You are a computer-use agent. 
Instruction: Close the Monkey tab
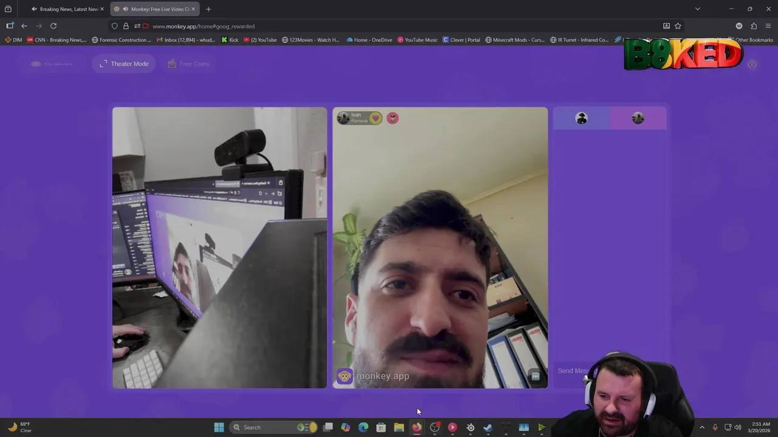click(193, 9)
